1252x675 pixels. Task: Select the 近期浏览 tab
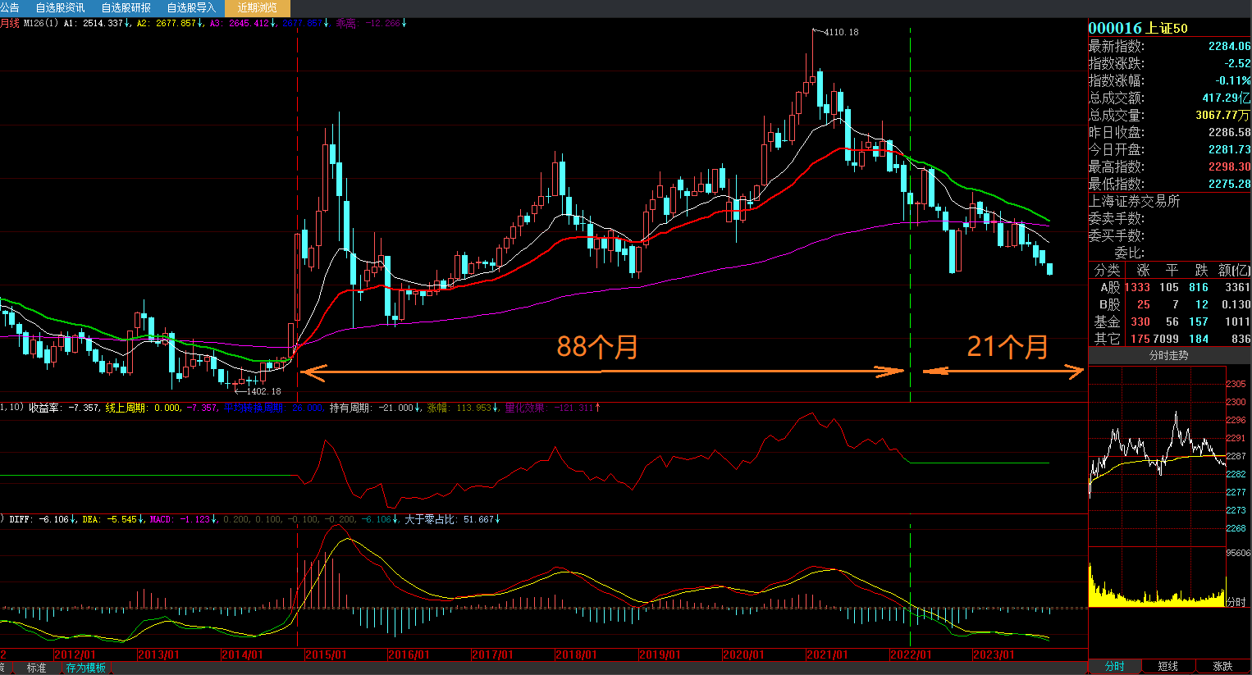pyautogui.click(x=257, y=7)
